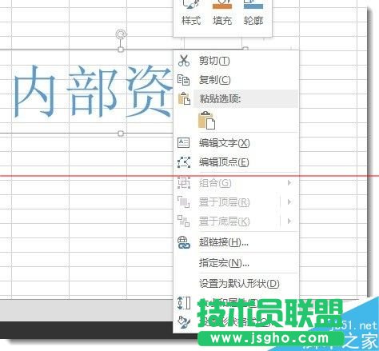379x351 pixels.
Task: Click the Group icon
Action: [184, 183]
